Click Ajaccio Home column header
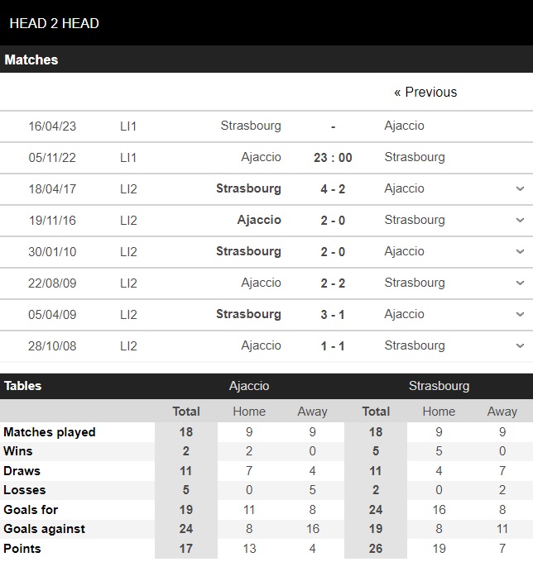The image size is (533, 576). pos(249,412)
